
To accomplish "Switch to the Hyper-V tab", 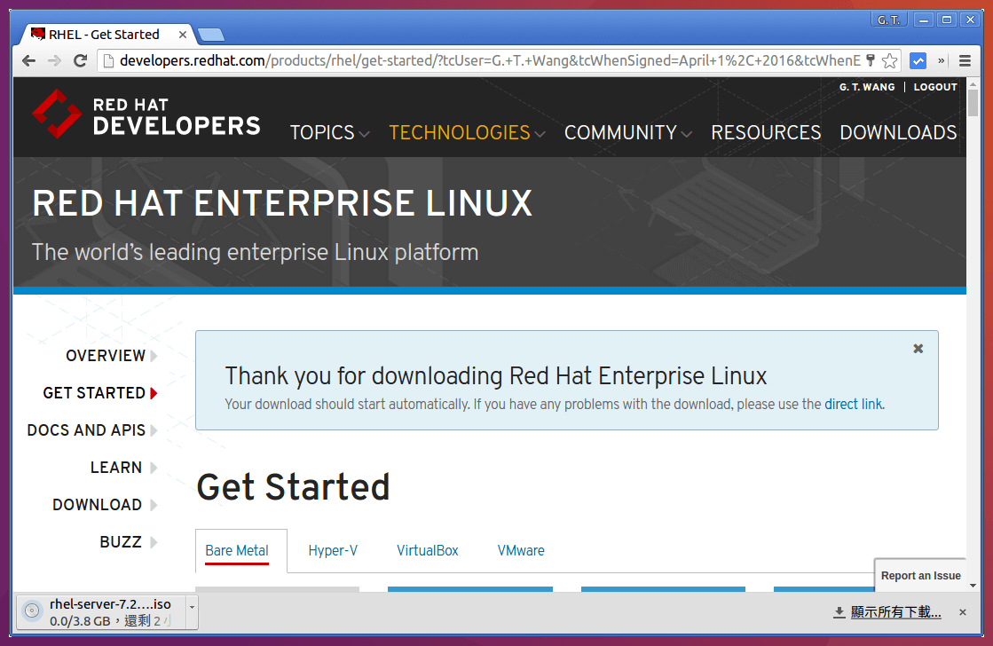I will point(333,550).
